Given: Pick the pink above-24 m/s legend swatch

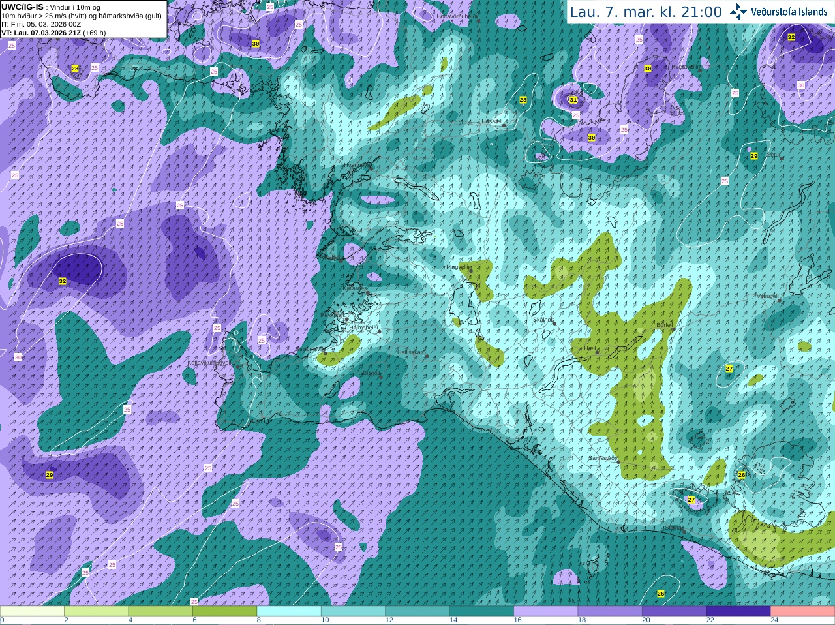Looking at the screenshot, I should tap(803, 611).
